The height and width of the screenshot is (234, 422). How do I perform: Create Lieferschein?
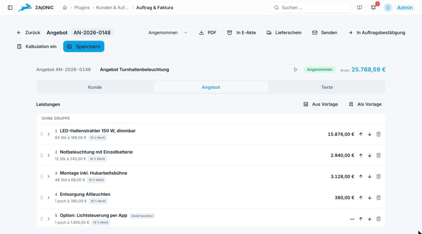pos(284,33)
